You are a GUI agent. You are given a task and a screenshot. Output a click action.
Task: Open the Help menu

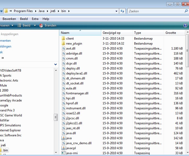point(46,19)
